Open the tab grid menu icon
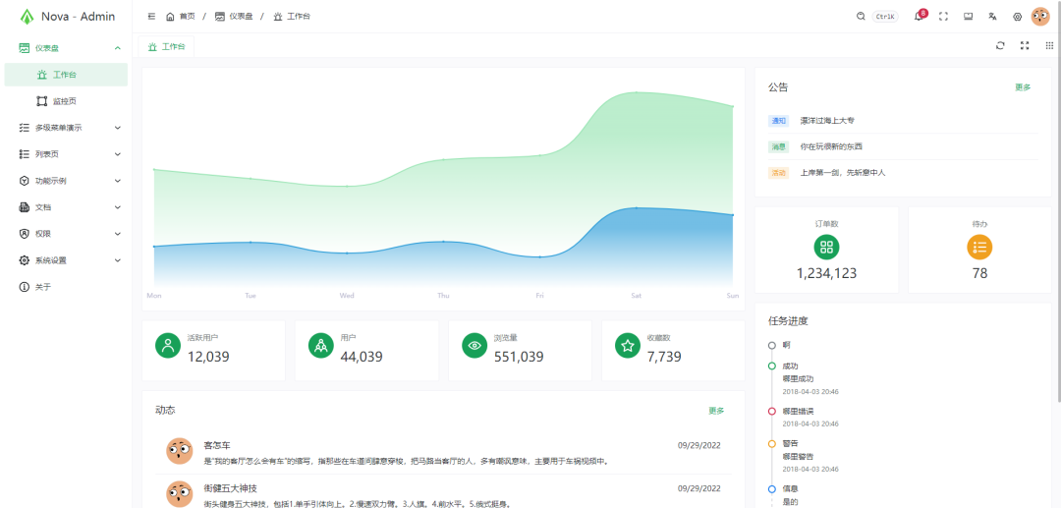1061x508 pixels. pos(1049,45)
